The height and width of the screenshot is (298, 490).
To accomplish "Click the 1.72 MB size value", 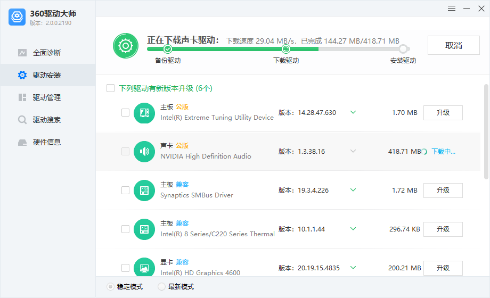I will (405, 190).
